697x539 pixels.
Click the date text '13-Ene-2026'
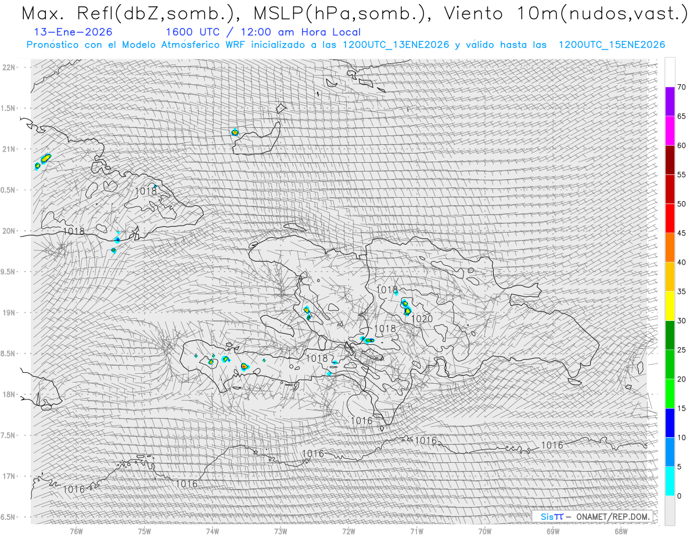point(74,32)
